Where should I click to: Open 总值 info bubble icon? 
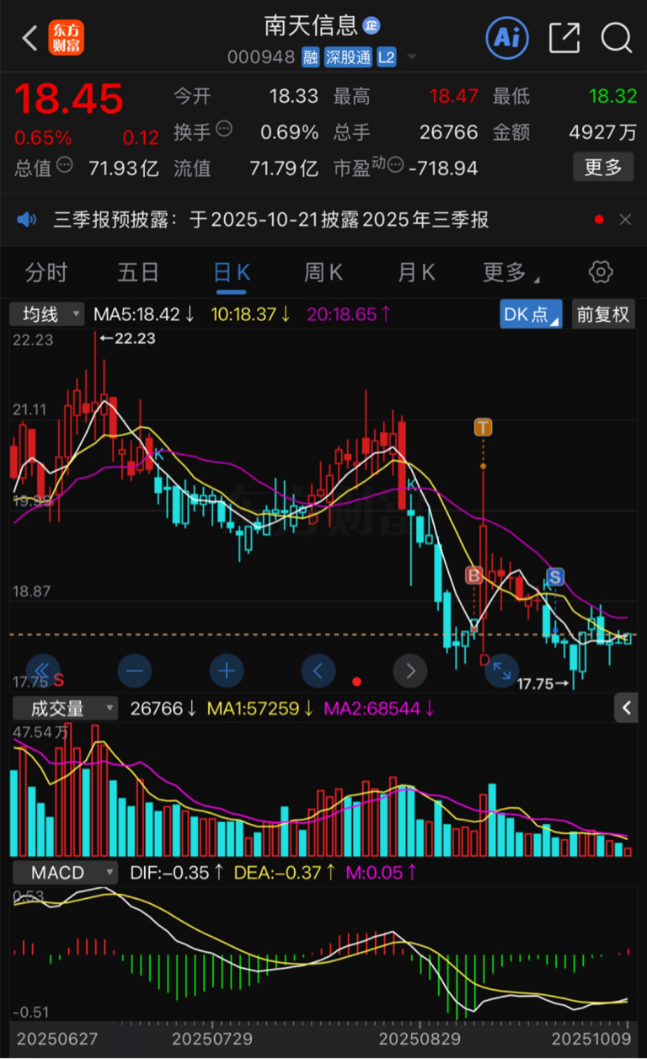coord(65,164)
